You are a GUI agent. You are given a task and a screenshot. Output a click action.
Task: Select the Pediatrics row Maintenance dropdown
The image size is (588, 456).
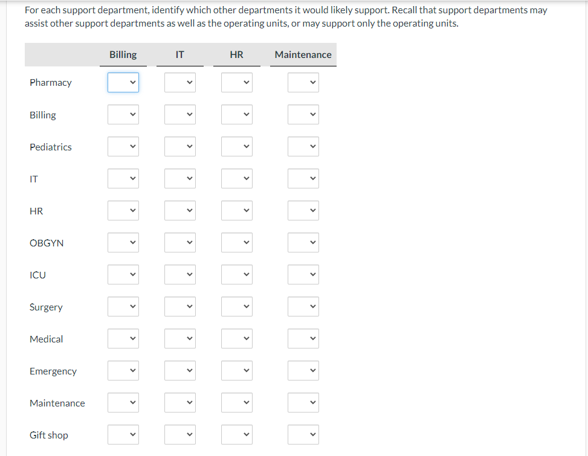[x=303, y=147]
